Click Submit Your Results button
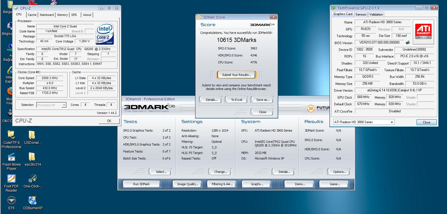The image size is (447, 214). click(x=236, y=75)
